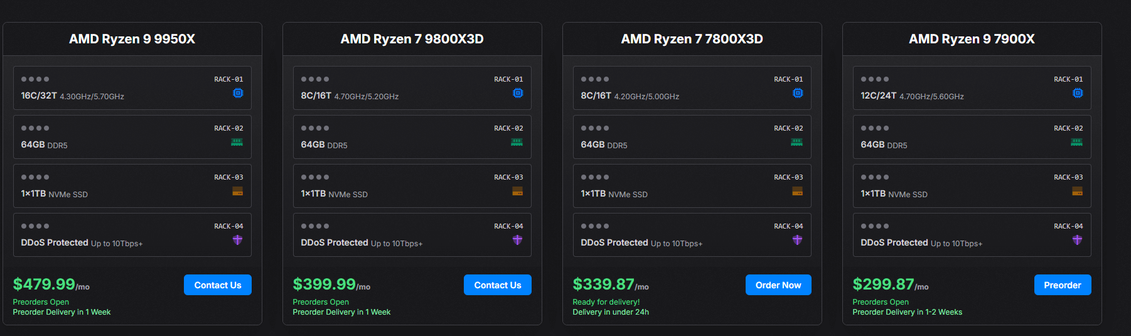Click SSD storage icon in Ryzen 9 7900X card
The height and width of the screenshot is (336, 1131).
coord(1077,191)
